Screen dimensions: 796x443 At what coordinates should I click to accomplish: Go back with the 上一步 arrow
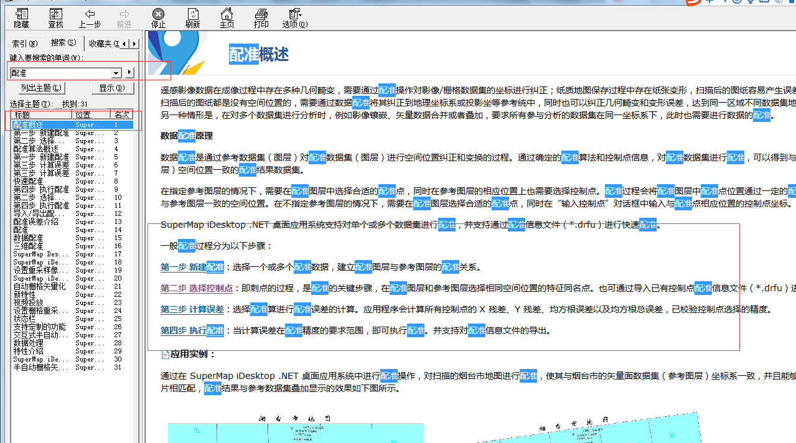(90, 18)
